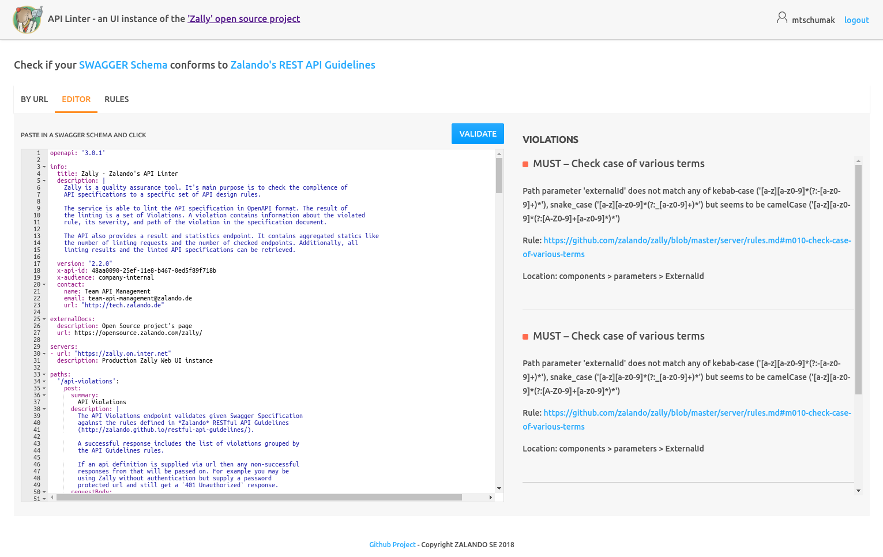Open the second violation's rule URL
Screen dimensions: 883x557
pyautogui.click(x=686, y=420)
